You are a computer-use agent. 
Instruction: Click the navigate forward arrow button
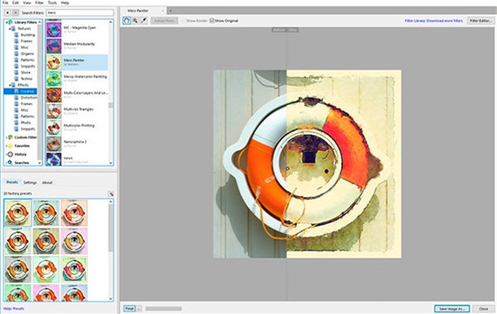[15, 12]
